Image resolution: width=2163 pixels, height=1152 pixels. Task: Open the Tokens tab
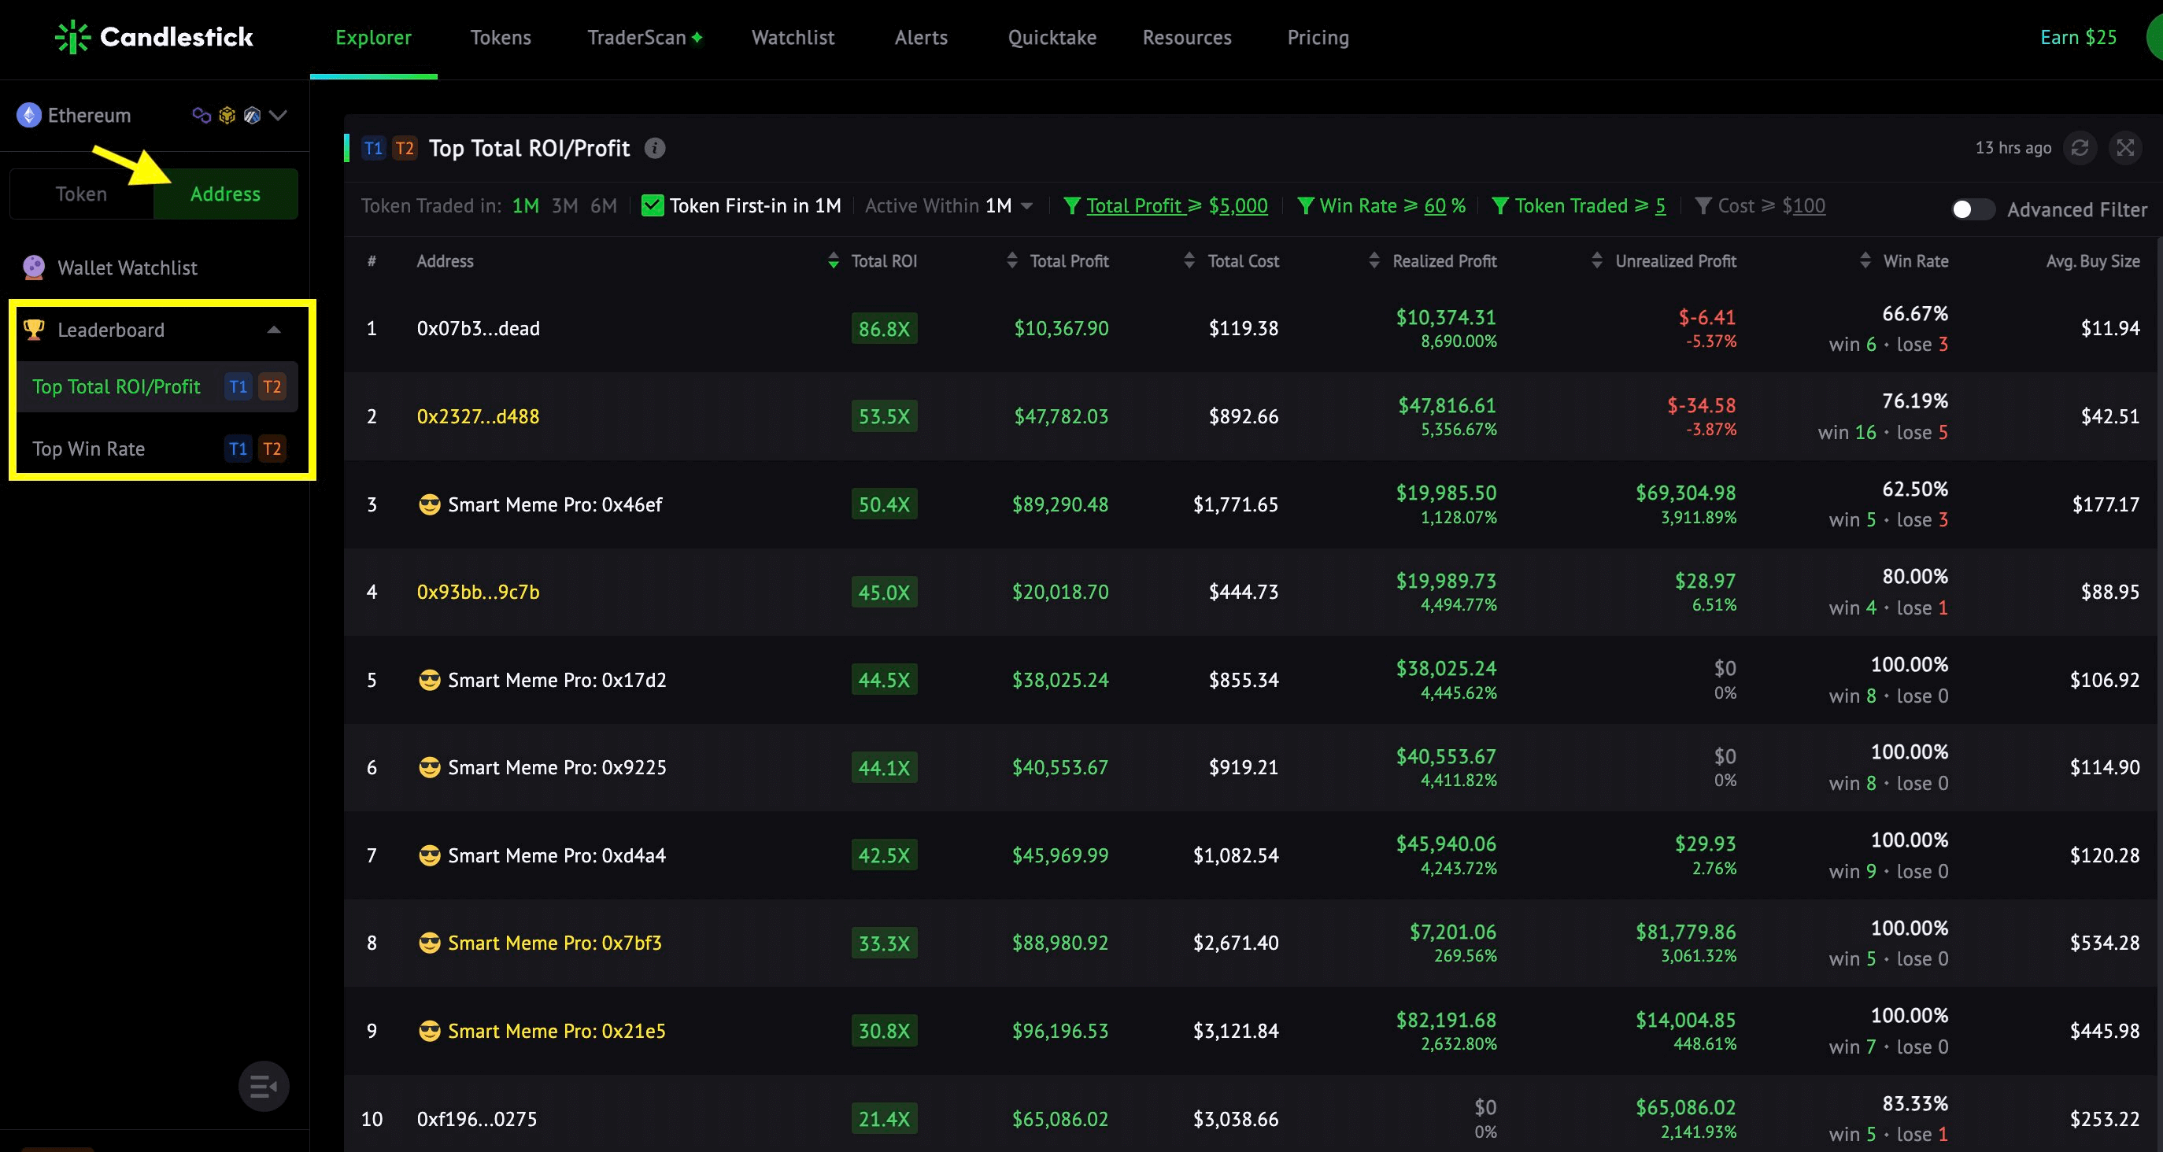(x=501, y=37)
